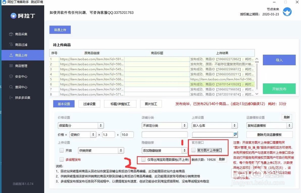Viewport: 301px width, 193px height.
Task: Click 刷新 next to 运费模板设置
Action: pos(287,117)
